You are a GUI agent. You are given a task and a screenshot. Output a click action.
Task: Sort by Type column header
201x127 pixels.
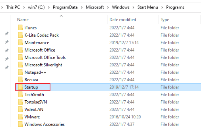(165, 20)
